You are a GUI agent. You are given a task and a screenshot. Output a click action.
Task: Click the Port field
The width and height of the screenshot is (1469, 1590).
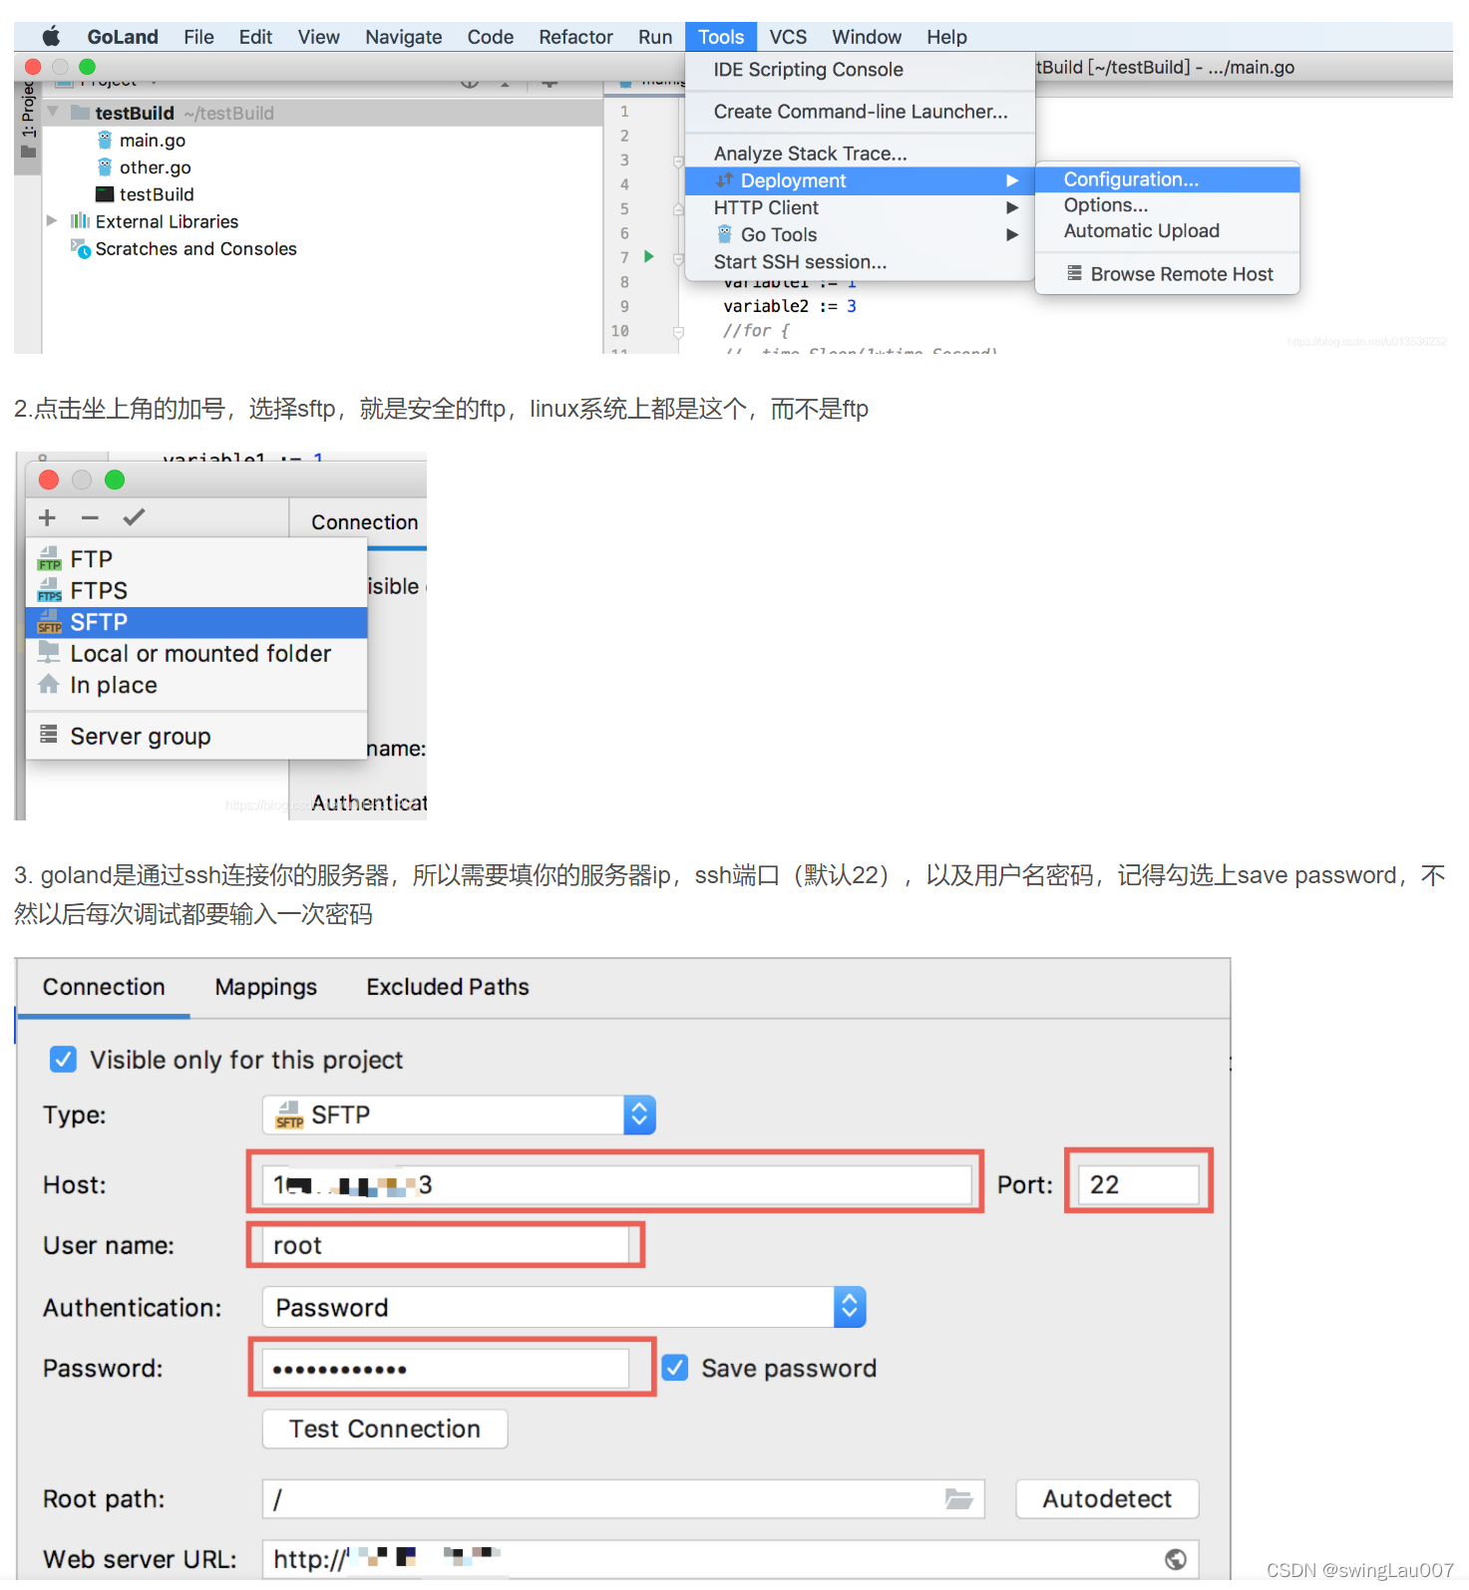tap(1138, 1184)
